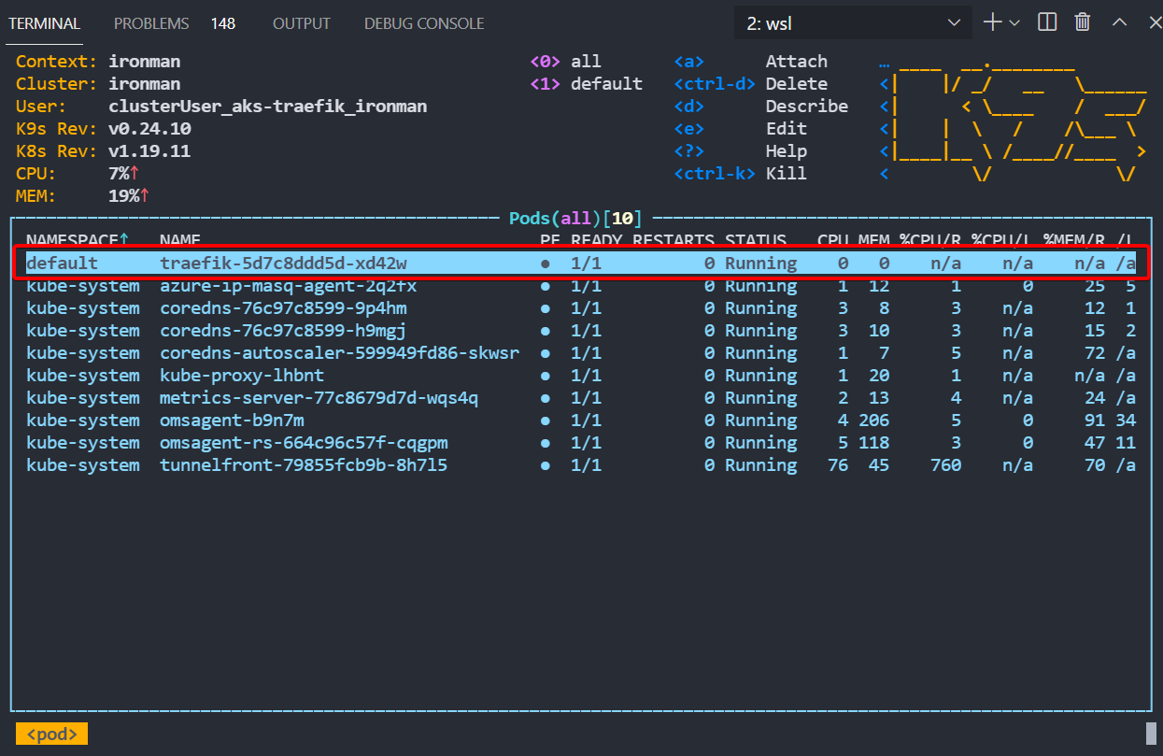The height and width of the screenshot is (756, 1163).
Task: Click the 206 MEM value for omsagent-b9n7m
Action: click(873, 421)
